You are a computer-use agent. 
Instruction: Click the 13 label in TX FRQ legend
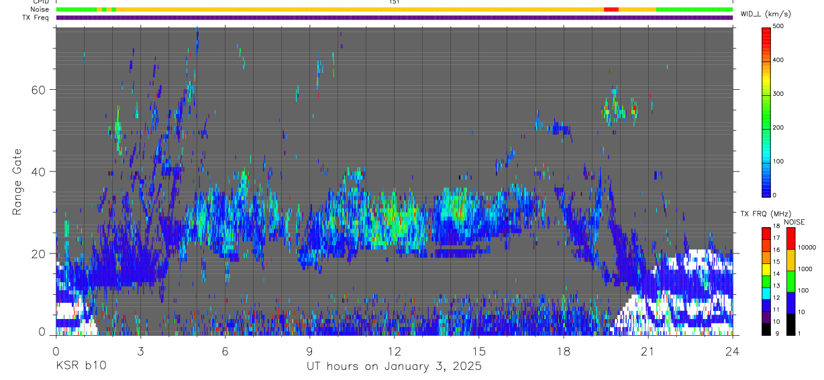[776, 286]
